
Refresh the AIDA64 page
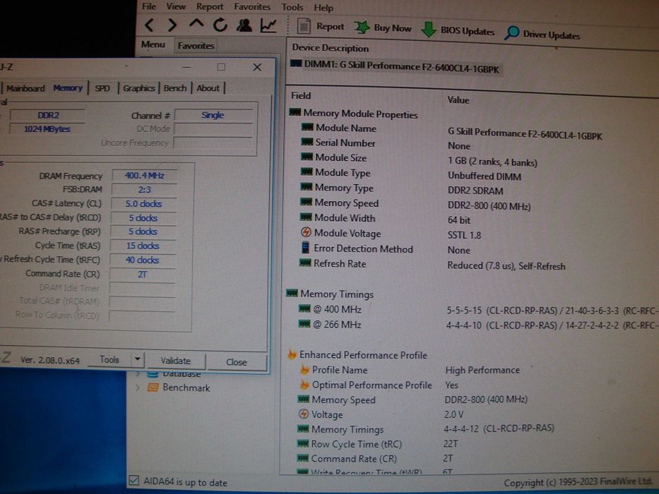pyautogui.click(x=220, y=25)
